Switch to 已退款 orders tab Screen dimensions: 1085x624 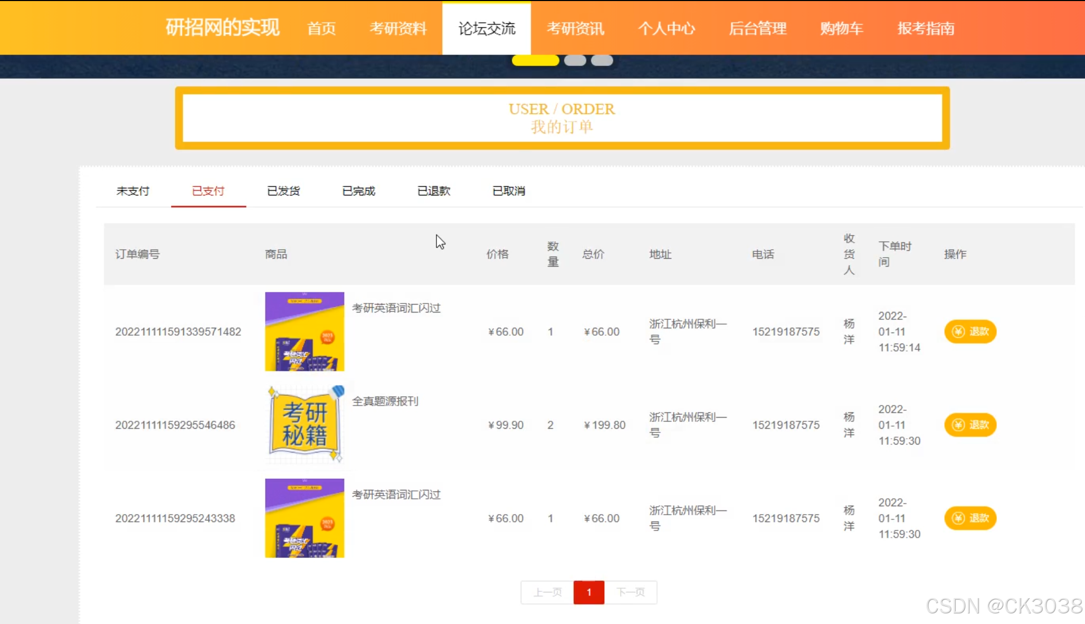click(x=434, y=191)
